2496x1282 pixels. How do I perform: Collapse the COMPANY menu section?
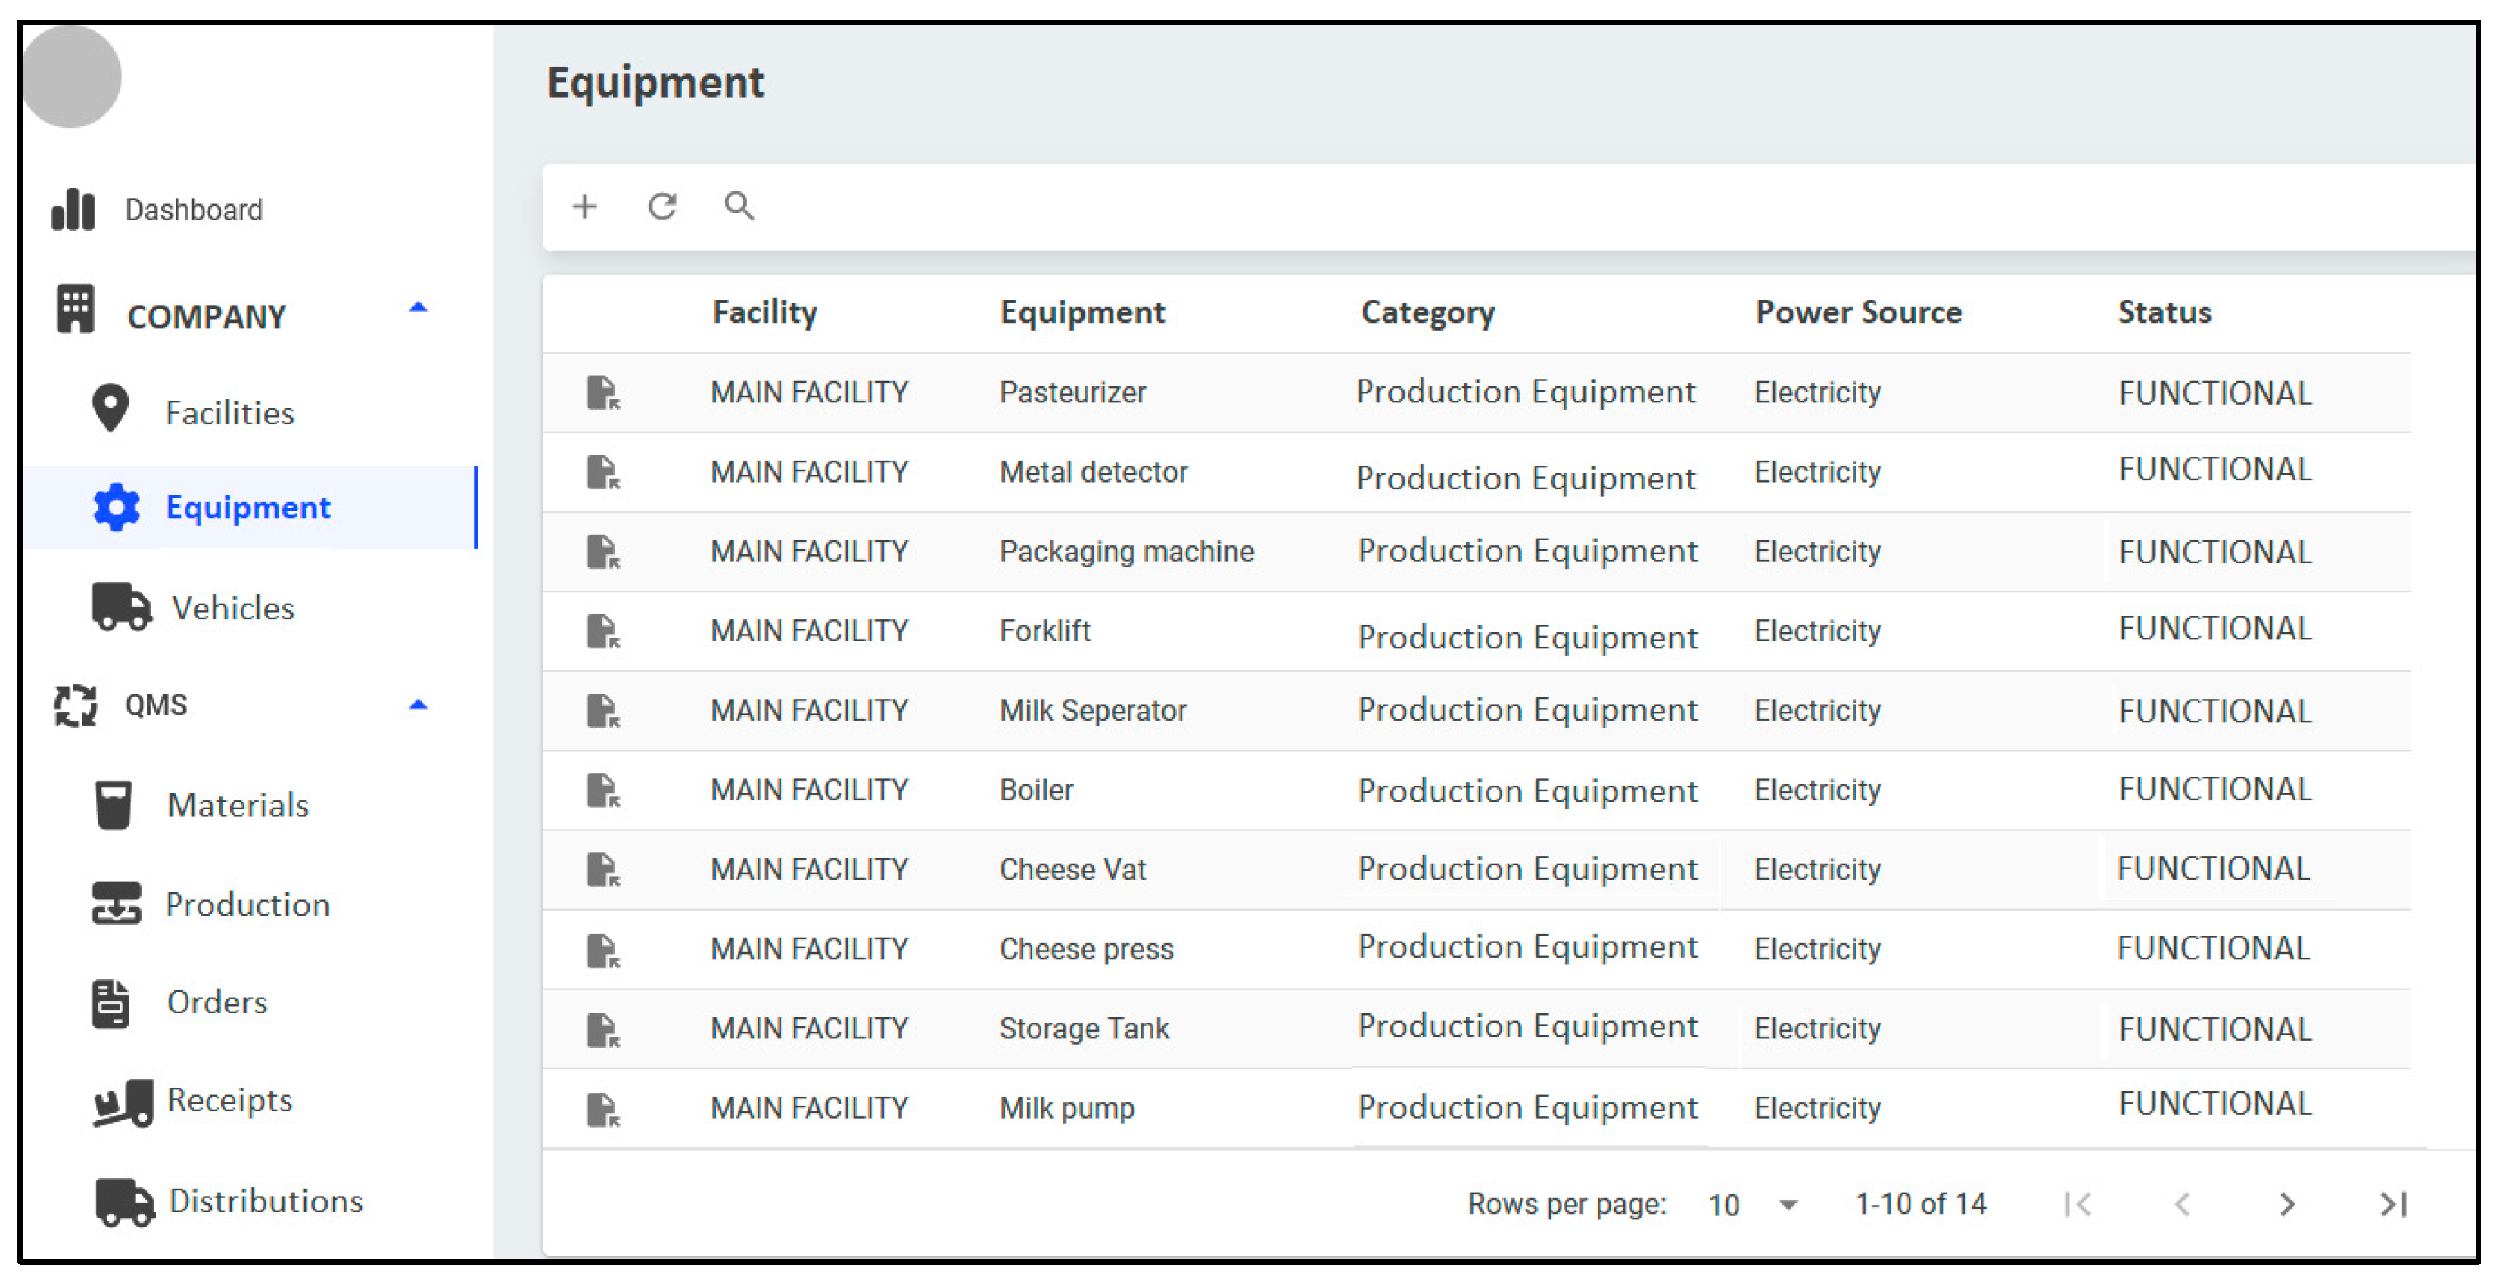pyautogui.click(x=418, y=309)
